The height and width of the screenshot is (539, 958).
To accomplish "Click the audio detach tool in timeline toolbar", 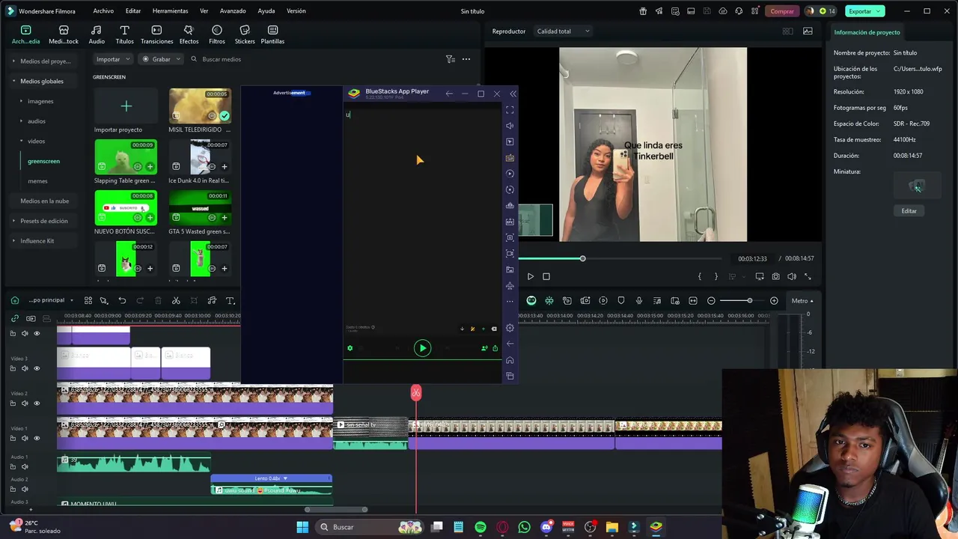I will [x=212, y=301].
